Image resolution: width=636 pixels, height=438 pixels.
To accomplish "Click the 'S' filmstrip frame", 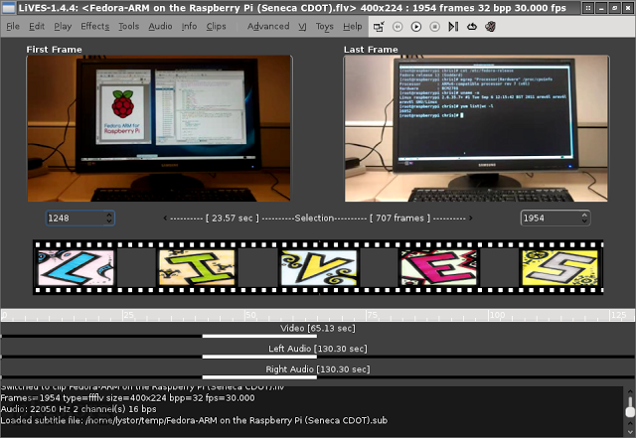I will 559,268.
